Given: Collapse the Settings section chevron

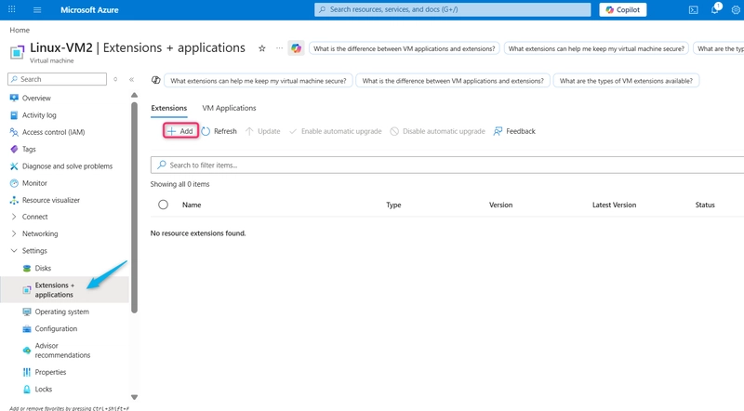Looking at the screenshot, I should pos(14,250).
